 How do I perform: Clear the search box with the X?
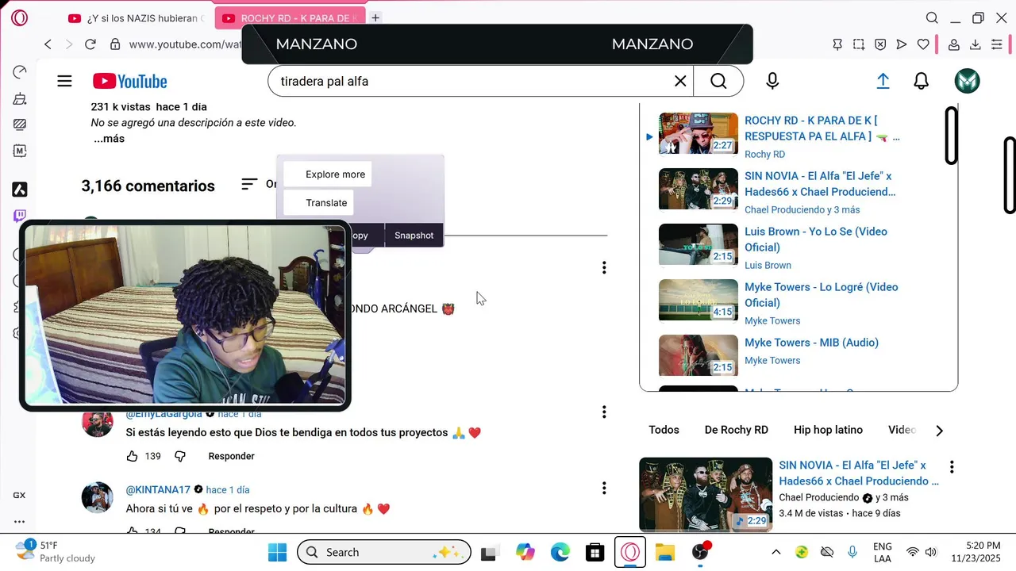coord(680,81)
